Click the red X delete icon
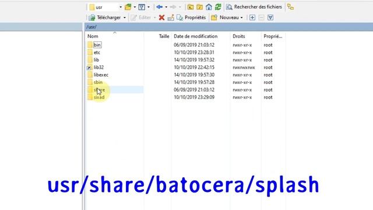This screenshot has height=210, width=373. click(x=162, y=17)
